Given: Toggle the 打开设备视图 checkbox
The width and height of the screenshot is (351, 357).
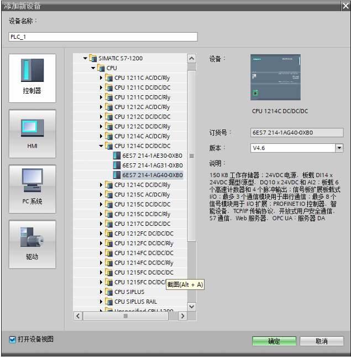Looking at the screenshot, I should (13, 339).
